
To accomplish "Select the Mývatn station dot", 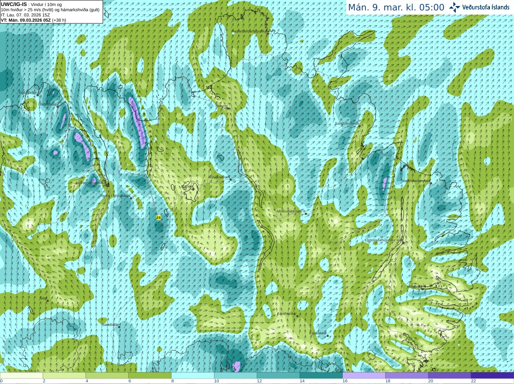I will (193, 189).
